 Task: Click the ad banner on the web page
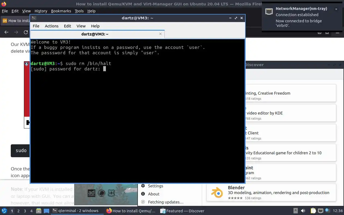point(106,194)
